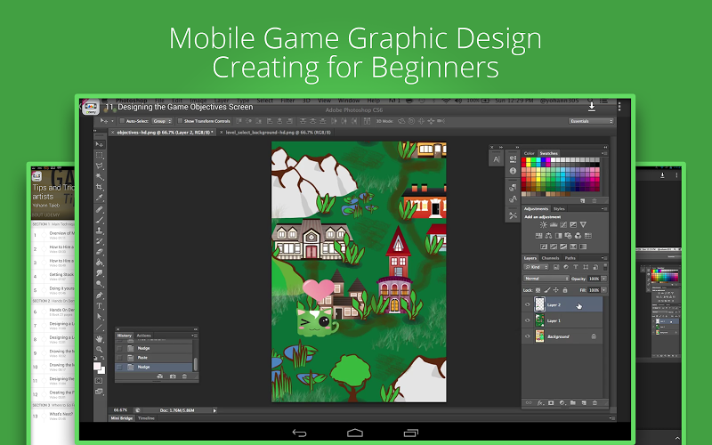Switch to the Channels tab
The image size is (712, 445).
[550, 258]
